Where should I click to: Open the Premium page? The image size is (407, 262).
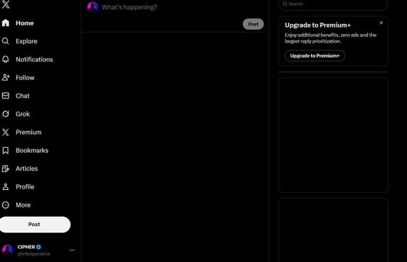[x=29, y=132]
